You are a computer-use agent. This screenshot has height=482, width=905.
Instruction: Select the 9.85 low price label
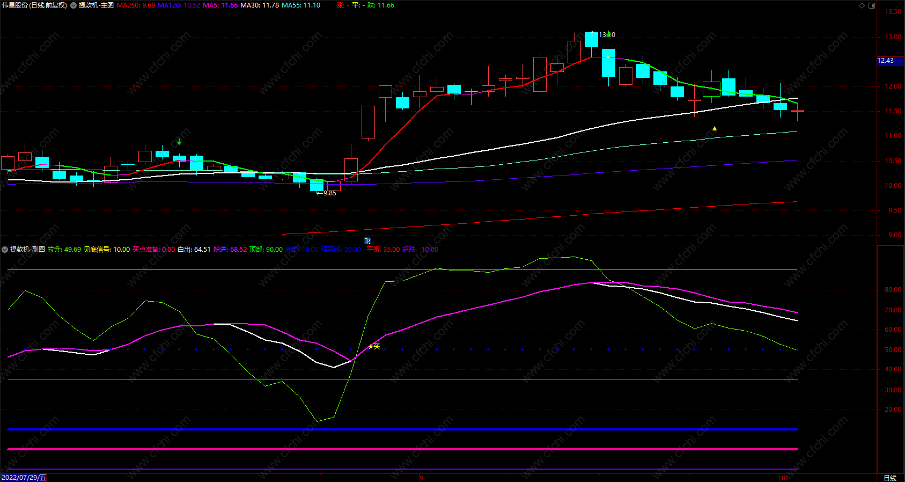pyautogui.click(x=330, y=193)
